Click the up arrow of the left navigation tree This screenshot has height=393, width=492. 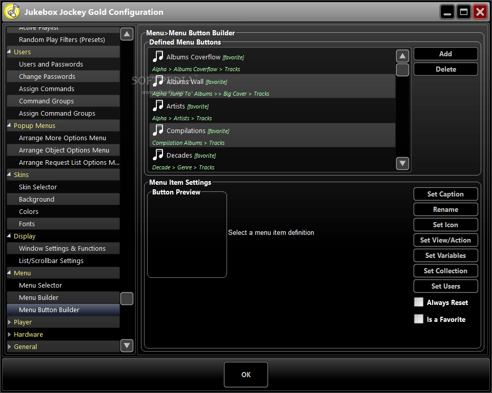(x=127, y=34)
